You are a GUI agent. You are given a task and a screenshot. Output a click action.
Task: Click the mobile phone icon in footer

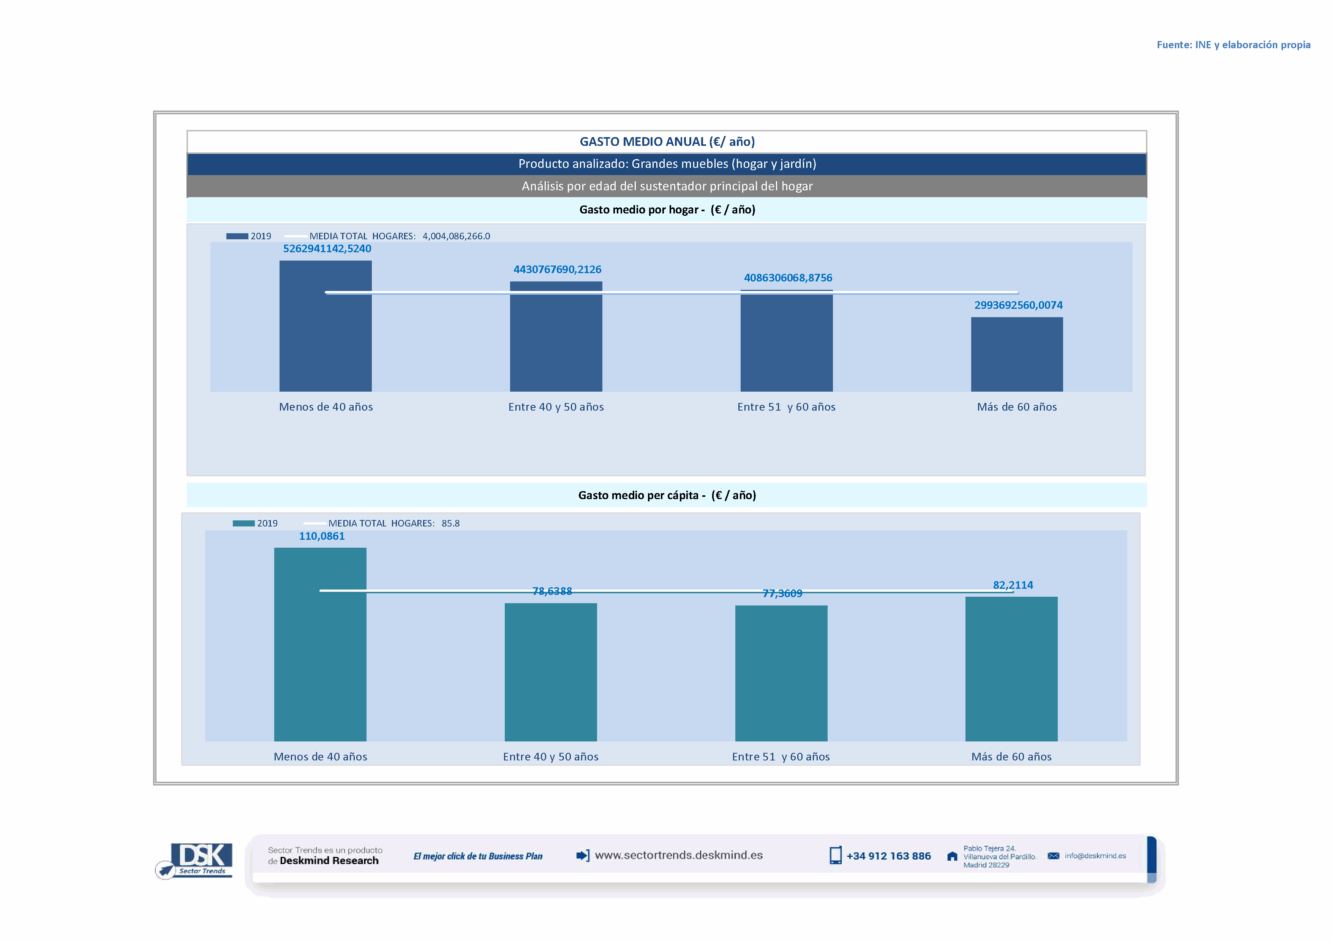835,855
